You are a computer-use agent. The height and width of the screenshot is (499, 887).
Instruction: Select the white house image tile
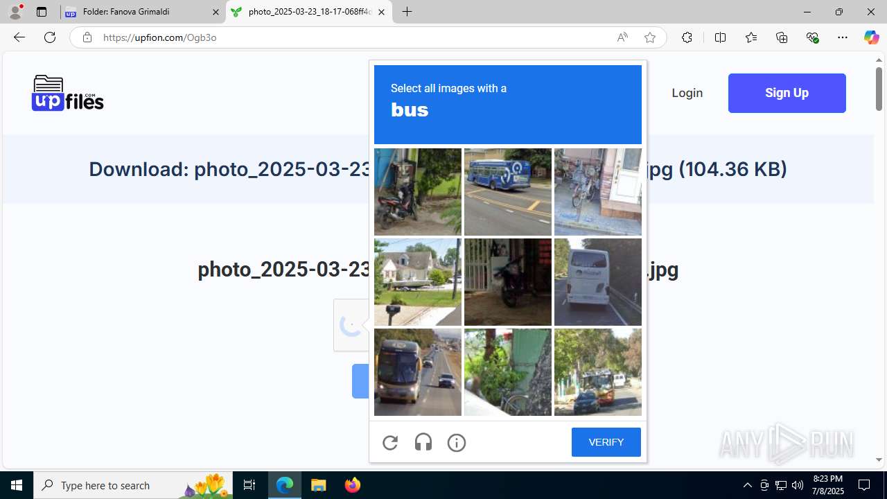point(418,282)
